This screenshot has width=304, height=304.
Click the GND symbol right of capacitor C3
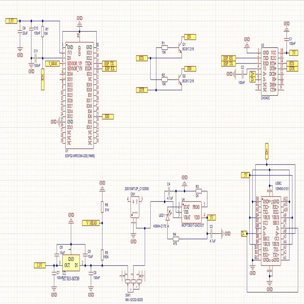(x=226, y=234)
